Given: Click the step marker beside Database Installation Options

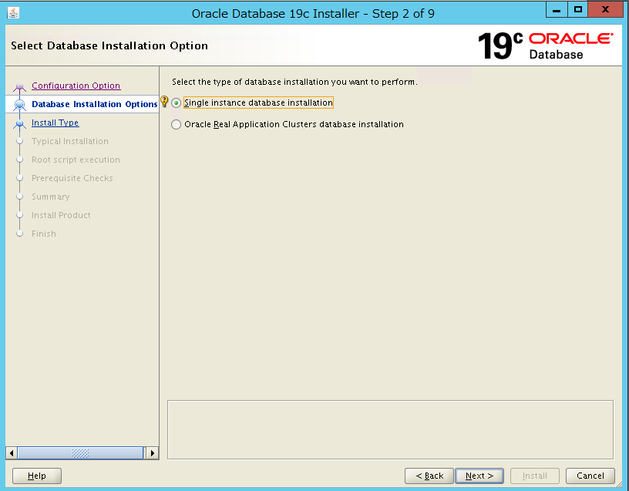Looking at the screenshot, I should click(x=19, y=104).
